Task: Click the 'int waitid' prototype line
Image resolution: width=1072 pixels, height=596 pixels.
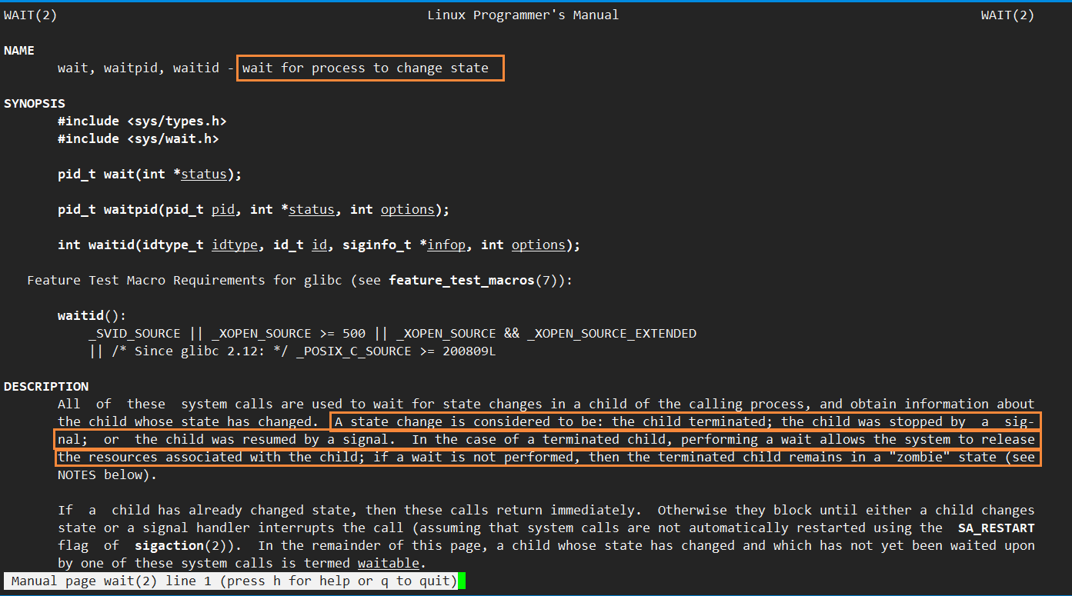Action: tap(319, 245)
